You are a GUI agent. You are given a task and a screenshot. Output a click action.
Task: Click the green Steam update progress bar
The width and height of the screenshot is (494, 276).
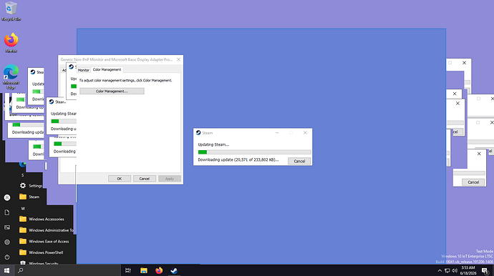(254, 152)
